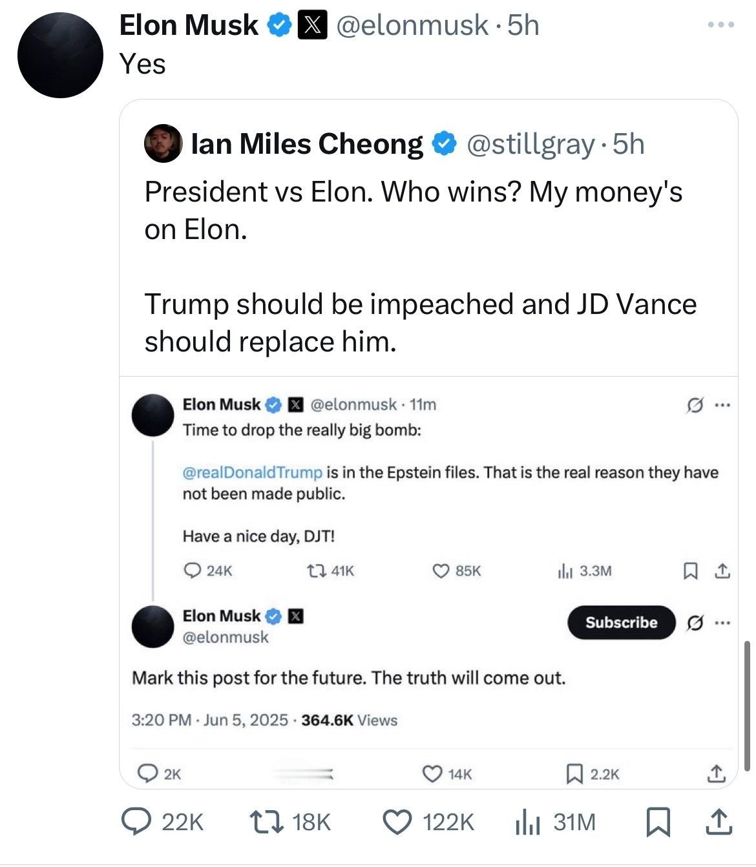Open the three-dot menu on main post

(721, 25)
